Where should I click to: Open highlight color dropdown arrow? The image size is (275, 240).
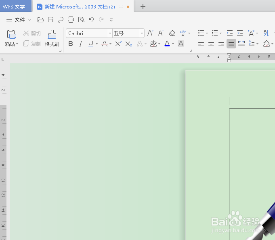[159, 44]
